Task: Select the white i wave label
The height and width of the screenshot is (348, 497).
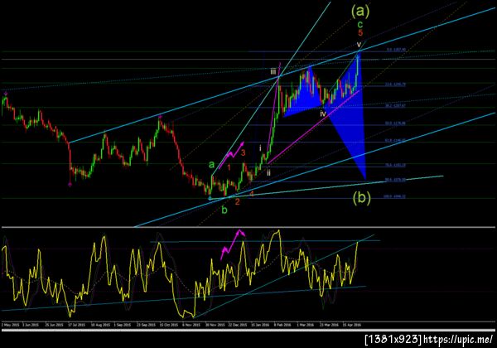Action: coord(260,148)
